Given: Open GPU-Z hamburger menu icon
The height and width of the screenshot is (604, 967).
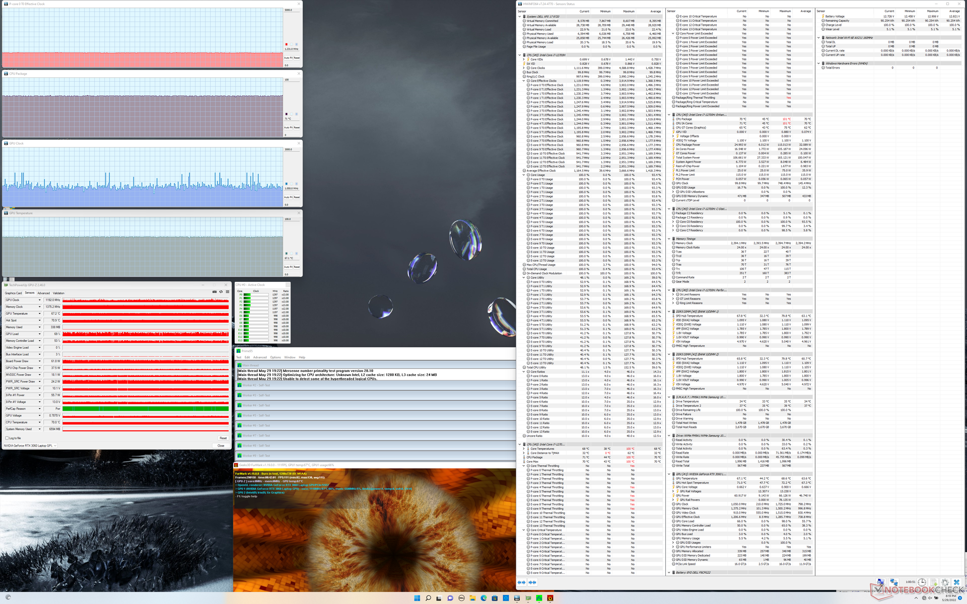Looking at the screenshot, I should [227, 291].
